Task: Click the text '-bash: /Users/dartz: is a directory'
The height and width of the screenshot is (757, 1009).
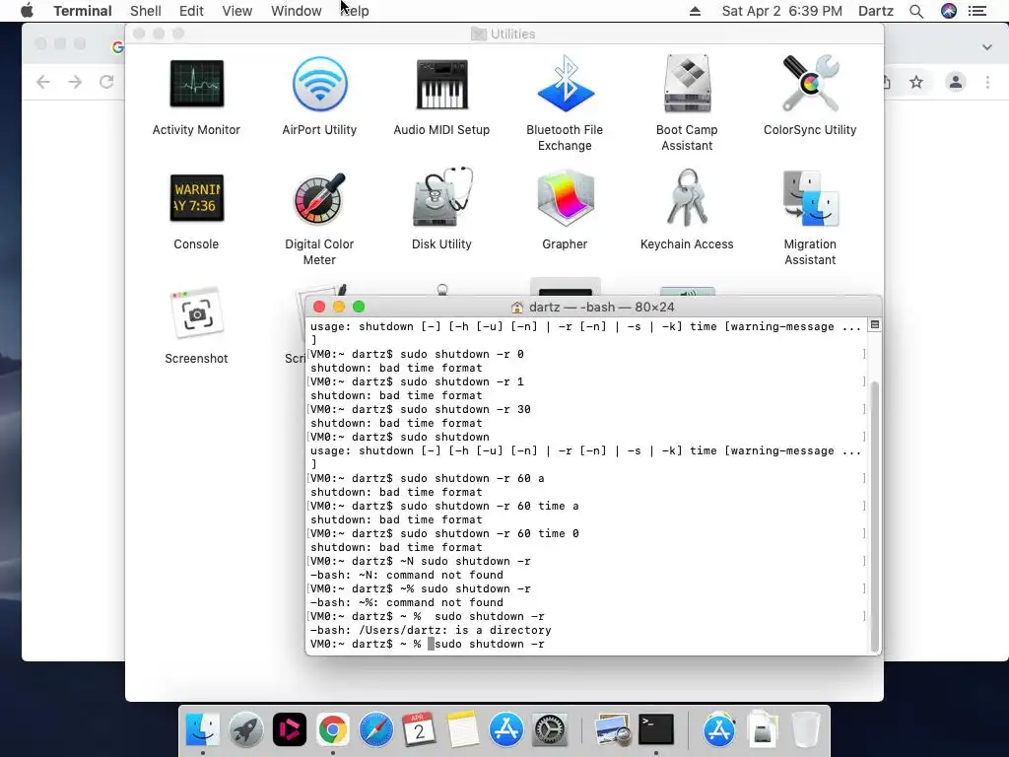Action: point(431,630)
